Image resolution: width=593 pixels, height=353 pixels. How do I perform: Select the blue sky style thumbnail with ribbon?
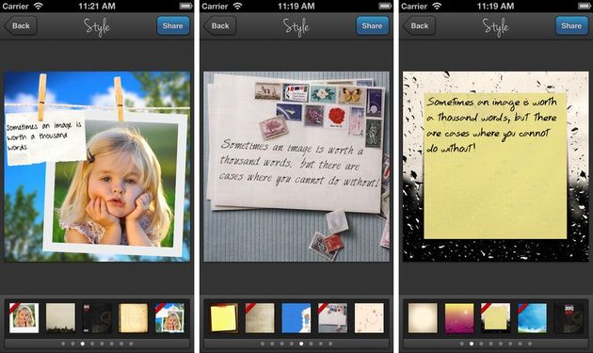click(x=532, y=318)
